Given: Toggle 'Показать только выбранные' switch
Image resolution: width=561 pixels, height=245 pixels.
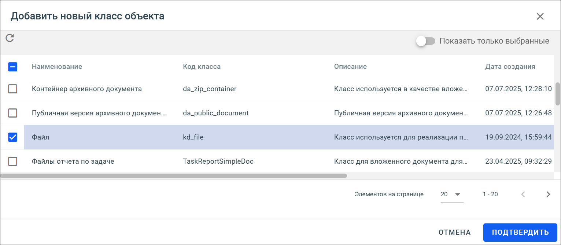Looking at the screenshot, I should click(425, 41).
